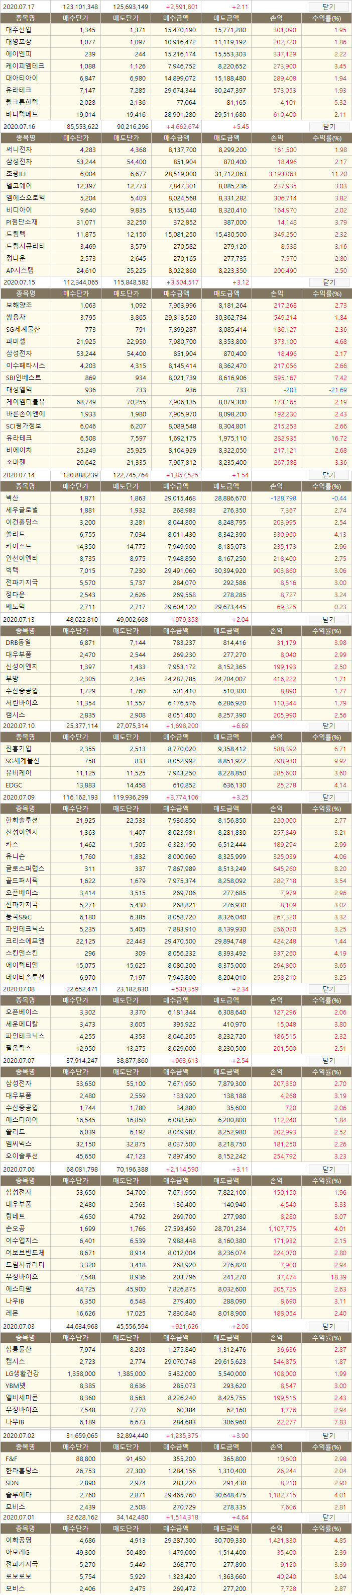Collapse the 2020.07.08 record
352x1595 pixels.
coord(329,989)
